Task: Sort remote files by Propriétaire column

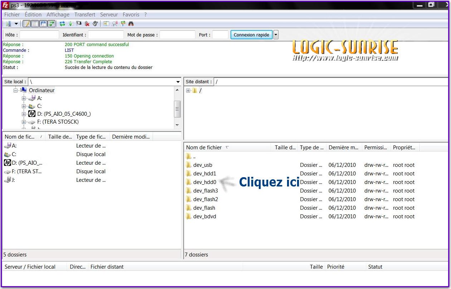Action: (x=405, y=147)
